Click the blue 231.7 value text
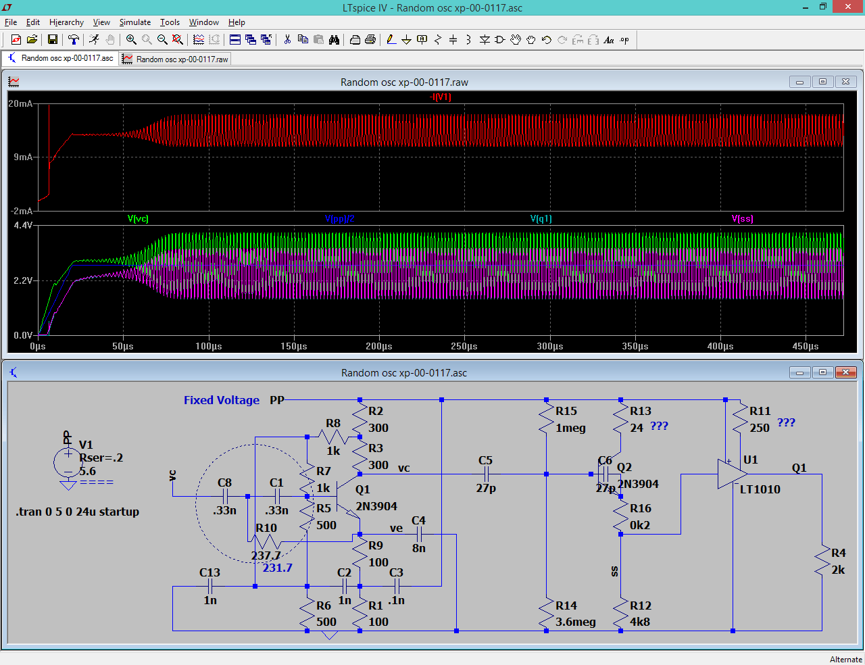Viewport: 865px width, 665px height. coord(277,568)
